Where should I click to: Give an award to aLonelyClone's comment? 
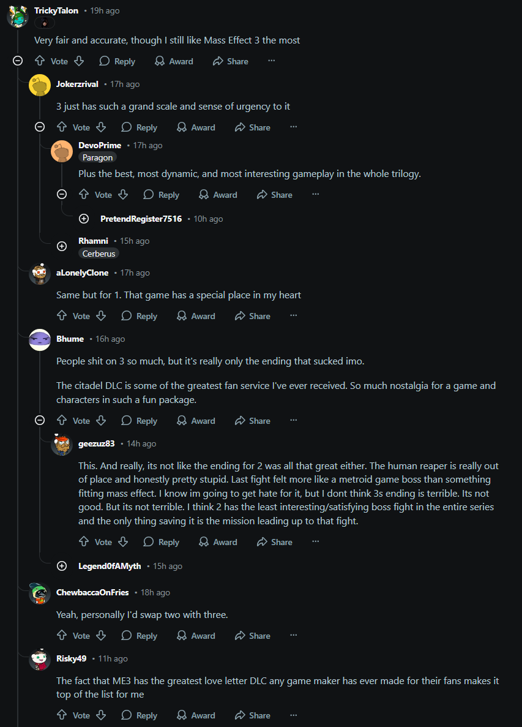pos(196,316)
